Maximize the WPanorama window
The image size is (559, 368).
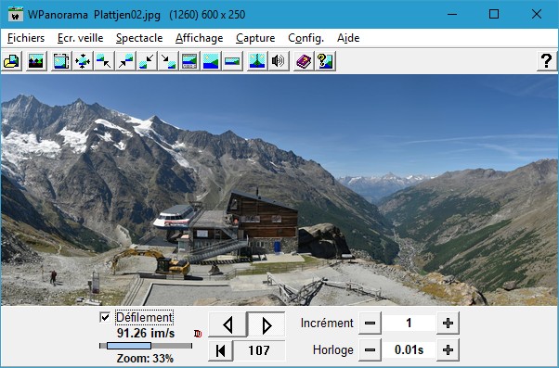coord(494,14)
